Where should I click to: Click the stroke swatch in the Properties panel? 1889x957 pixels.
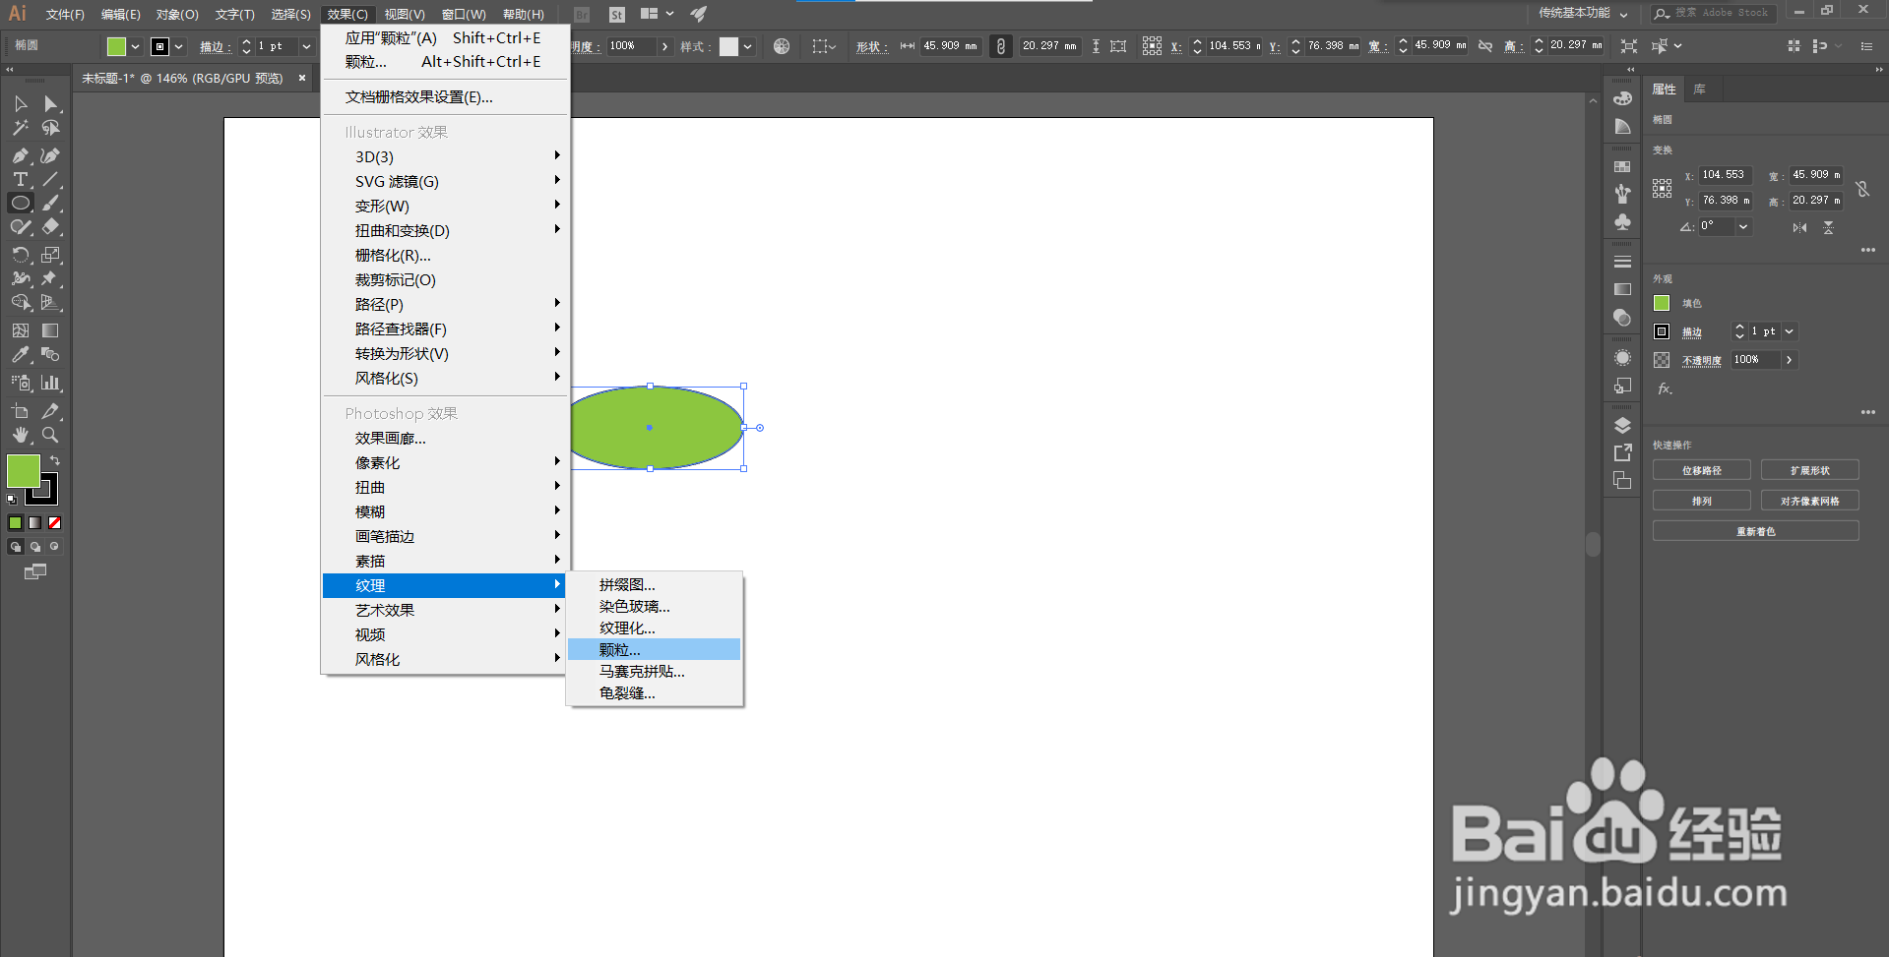pos(1662,331)
